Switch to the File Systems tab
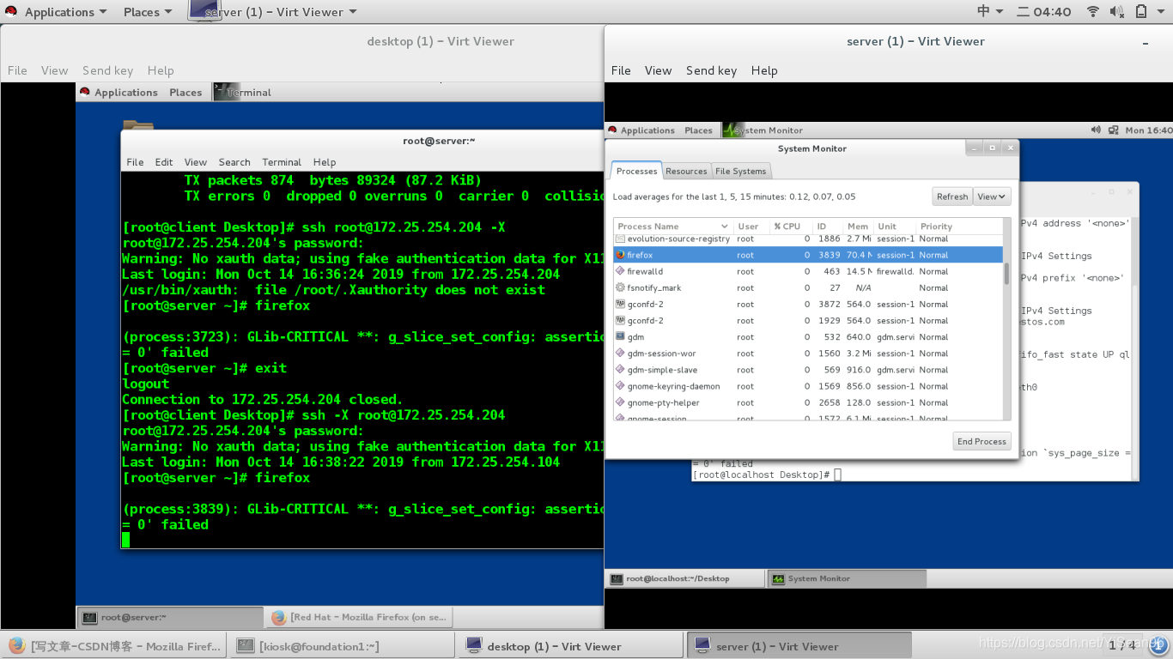Screen dimensions: 1173x659 (740, 171)
